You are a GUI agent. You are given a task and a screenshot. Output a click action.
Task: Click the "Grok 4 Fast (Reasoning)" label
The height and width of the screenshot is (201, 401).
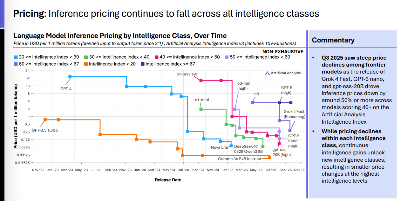(x=294, y=114)
